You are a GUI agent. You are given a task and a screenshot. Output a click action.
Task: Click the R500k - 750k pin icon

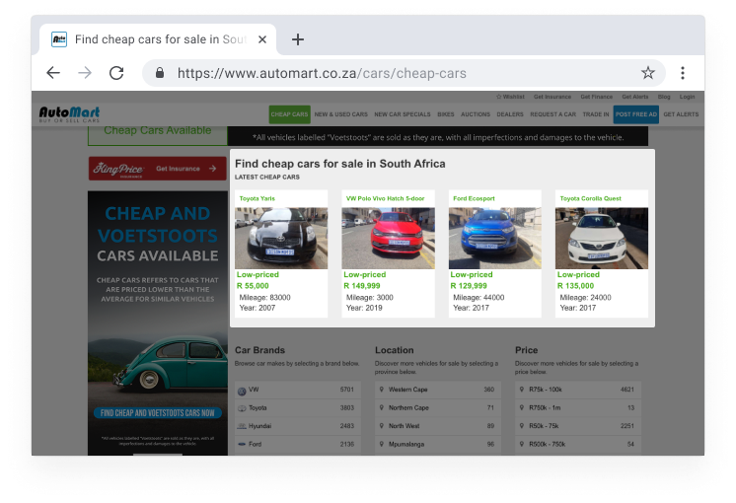[522, 444]
